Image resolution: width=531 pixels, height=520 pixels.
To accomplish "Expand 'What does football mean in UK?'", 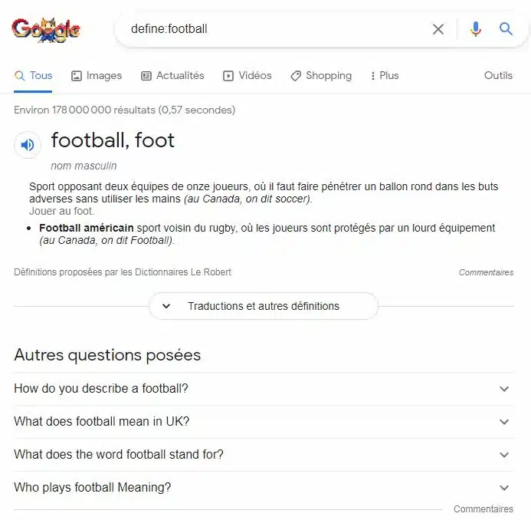I will [264, 422].
